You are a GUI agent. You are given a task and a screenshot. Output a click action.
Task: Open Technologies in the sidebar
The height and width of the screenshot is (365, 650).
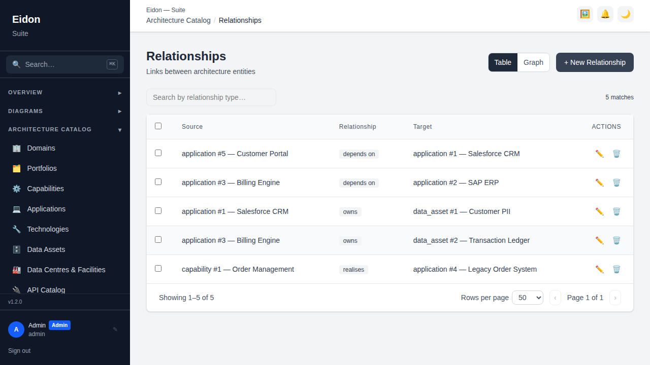tap(65, 229)
